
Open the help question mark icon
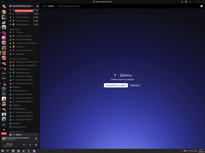pyautogui.click(x=186, y=2)
